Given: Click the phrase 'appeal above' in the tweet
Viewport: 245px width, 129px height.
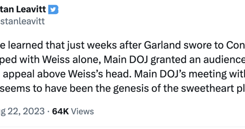Looking at the screenshot, I should [34, 74].
